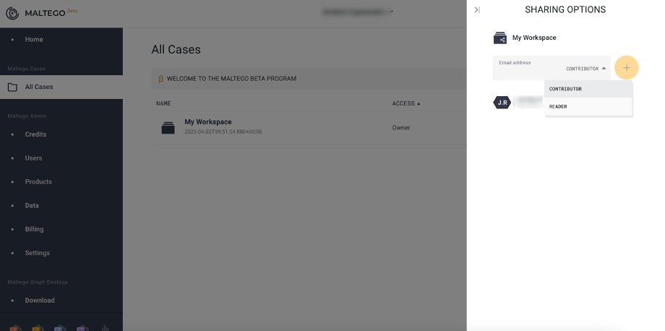Click the All Cases folder icon
Viewport: 665px width, 331px height.
tap(13, 87)
